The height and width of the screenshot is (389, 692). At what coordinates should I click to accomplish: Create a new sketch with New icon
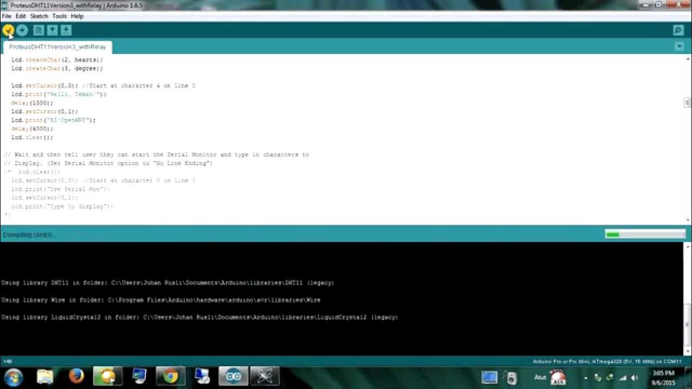(38, 30)
